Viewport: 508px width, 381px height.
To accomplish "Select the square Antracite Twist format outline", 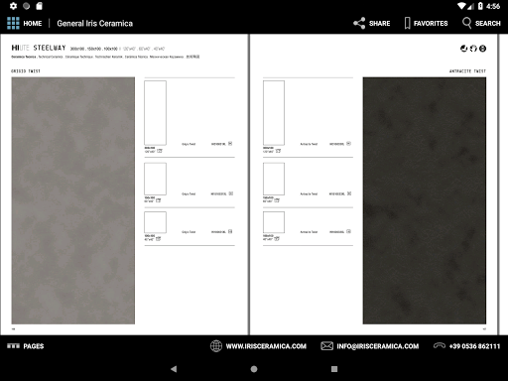I will pos(274,222).
